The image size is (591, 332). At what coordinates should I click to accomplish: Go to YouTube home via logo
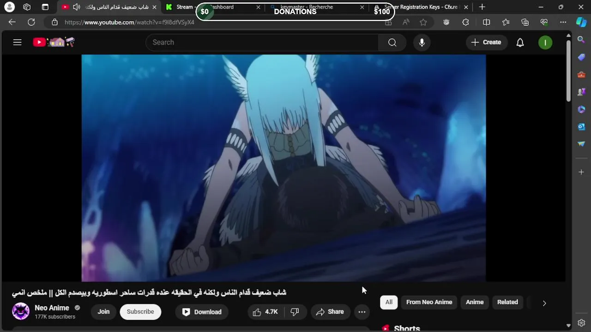(54, 42)
